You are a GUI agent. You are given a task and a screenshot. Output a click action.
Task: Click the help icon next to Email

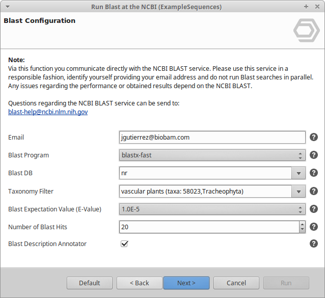point(314,137)
